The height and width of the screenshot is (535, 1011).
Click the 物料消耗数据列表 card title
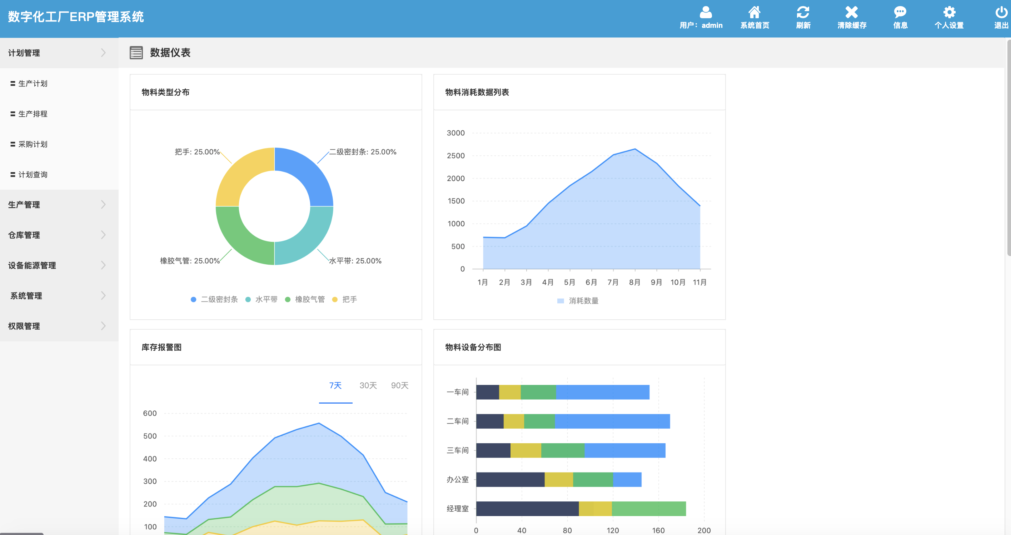click(x=477, y=92)
